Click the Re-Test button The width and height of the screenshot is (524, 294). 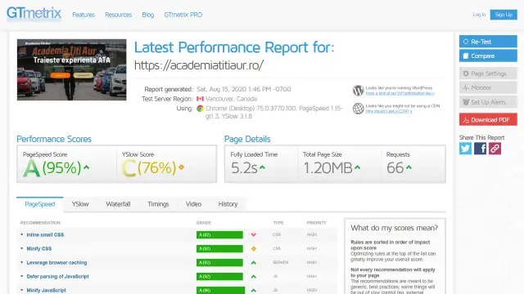(x=488, y=42)
